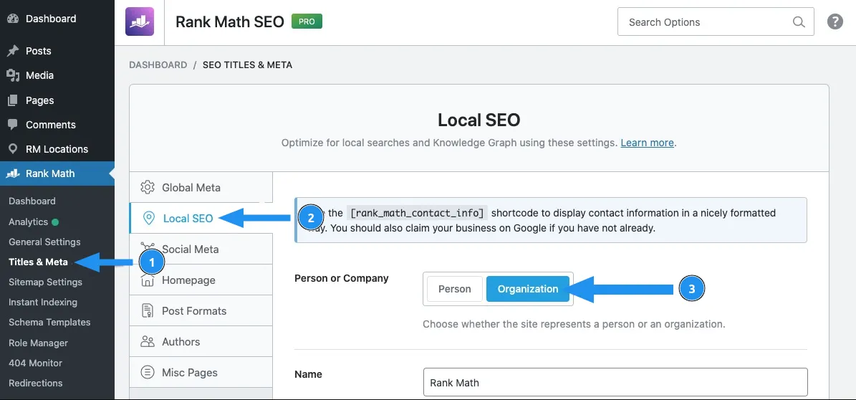Select the Organization option
The height and width of the screenshot is (400, 856).
[x=528, y=289]
